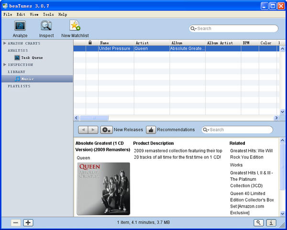Expand the Inspection section
This screenshot has width=287, height=230.
(5, 65)
